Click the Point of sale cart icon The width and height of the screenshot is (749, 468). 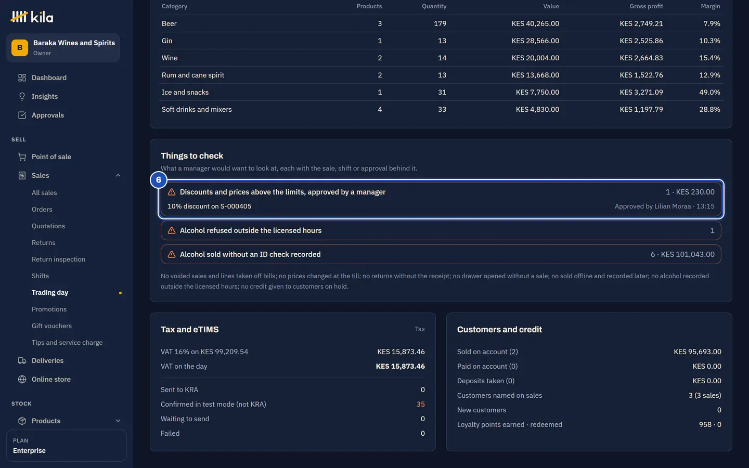[x=22, y=157]
